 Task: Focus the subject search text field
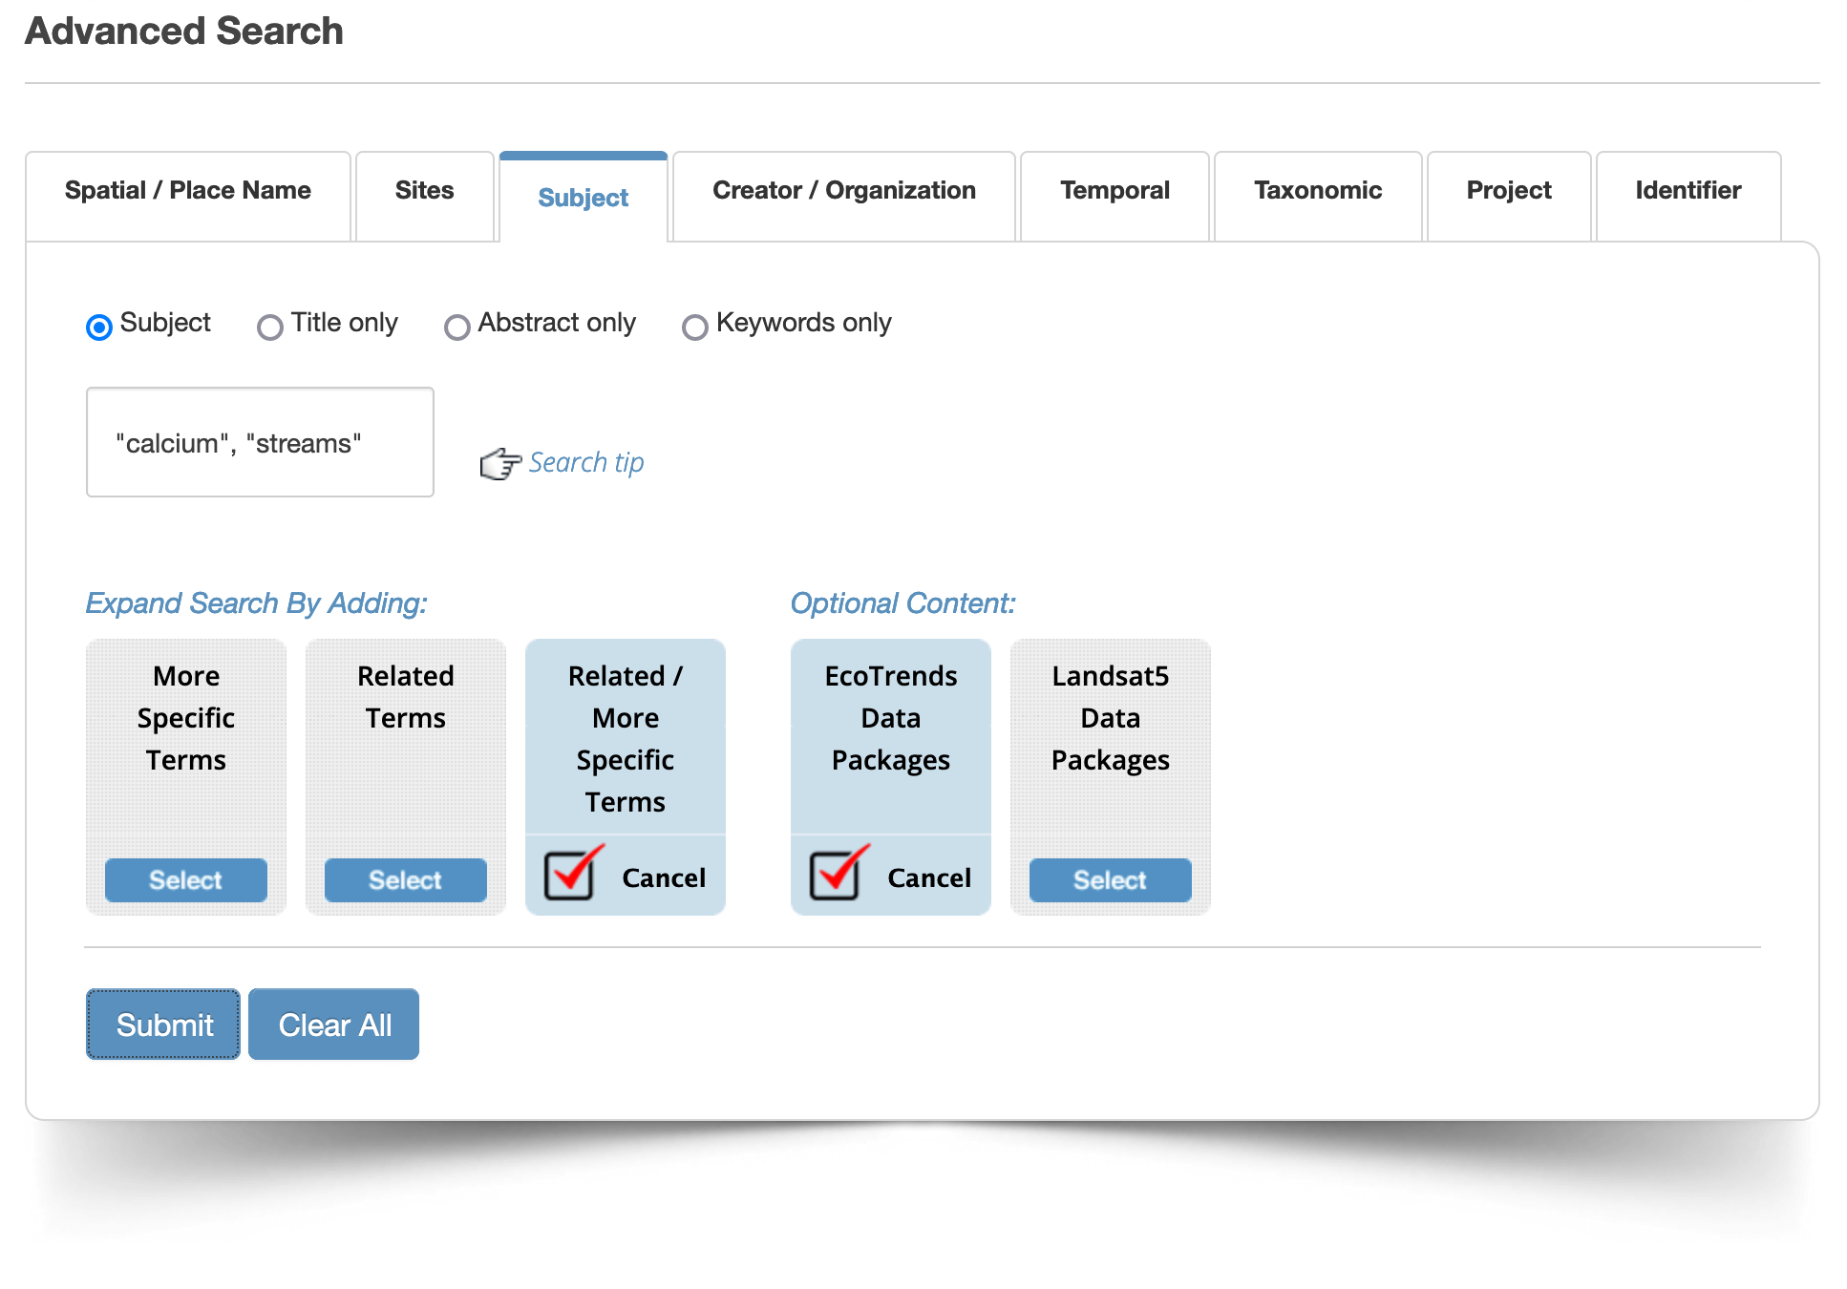(x=260, y=442)
